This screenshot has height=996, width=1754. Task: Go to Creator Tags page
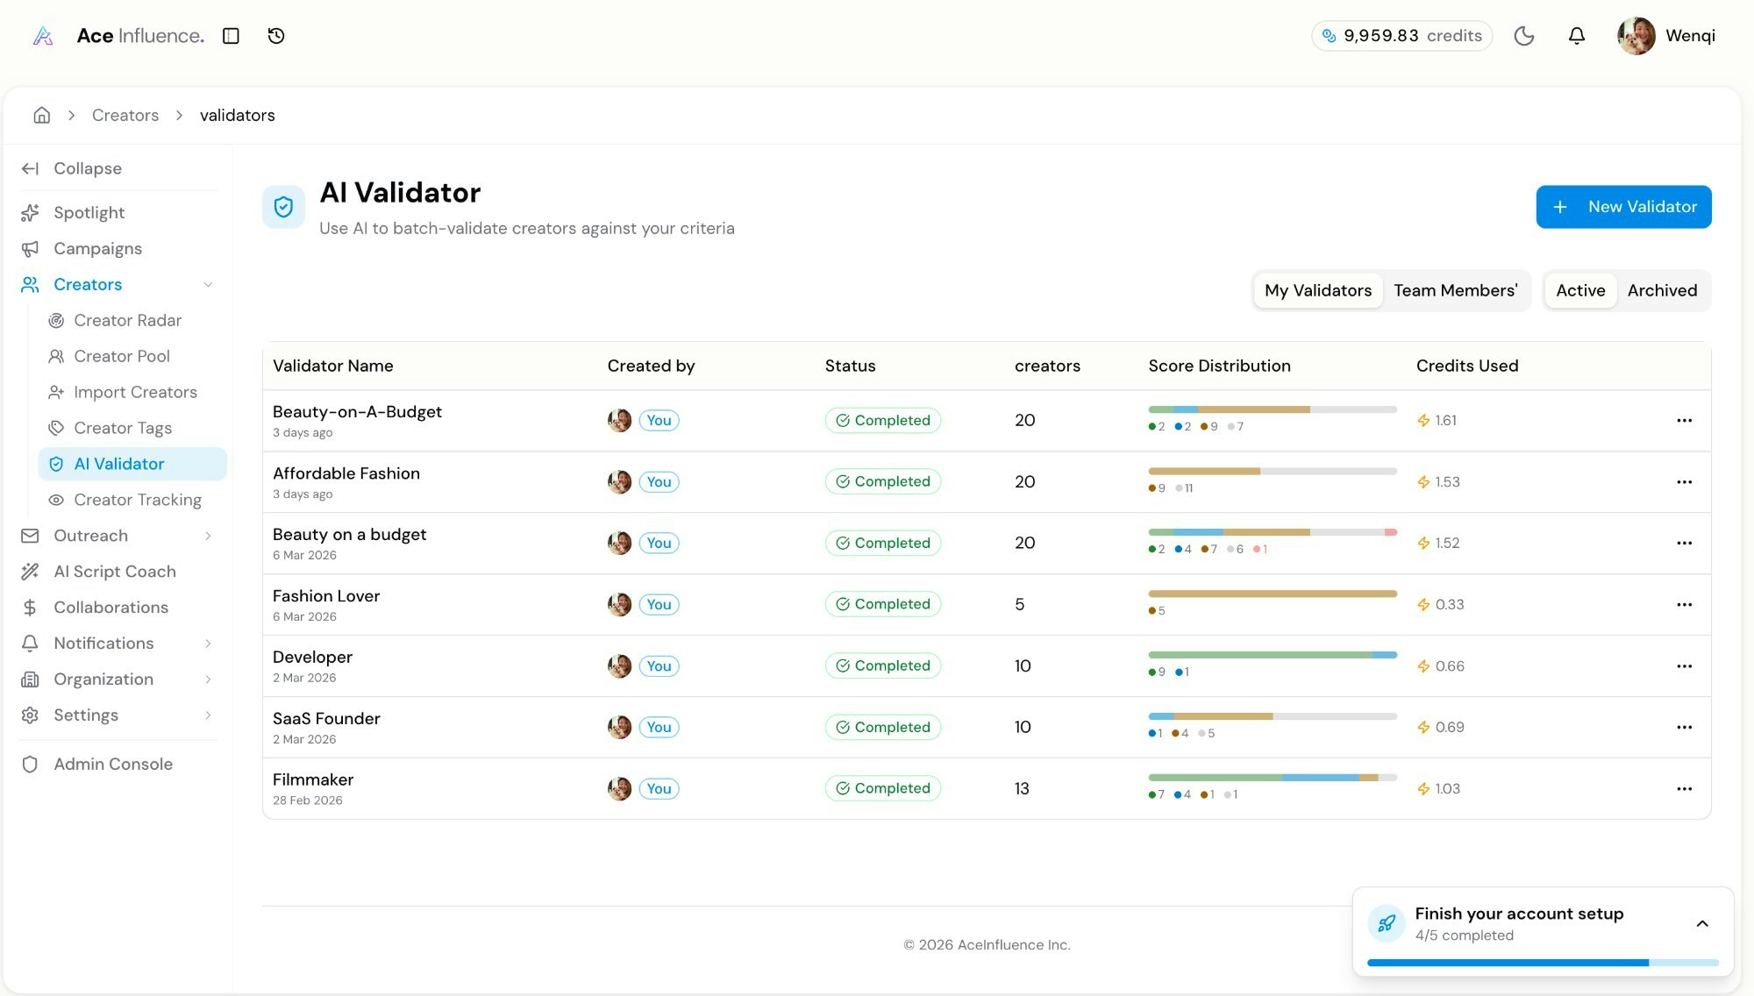(x=123, y=429)
